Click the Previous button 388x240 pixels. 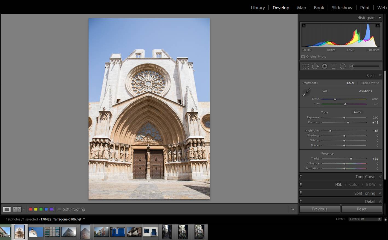tap(320, 209)
